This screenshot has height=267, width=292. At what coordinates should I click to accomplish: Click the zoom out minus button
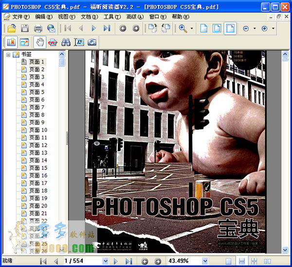(x=246, y=29)
